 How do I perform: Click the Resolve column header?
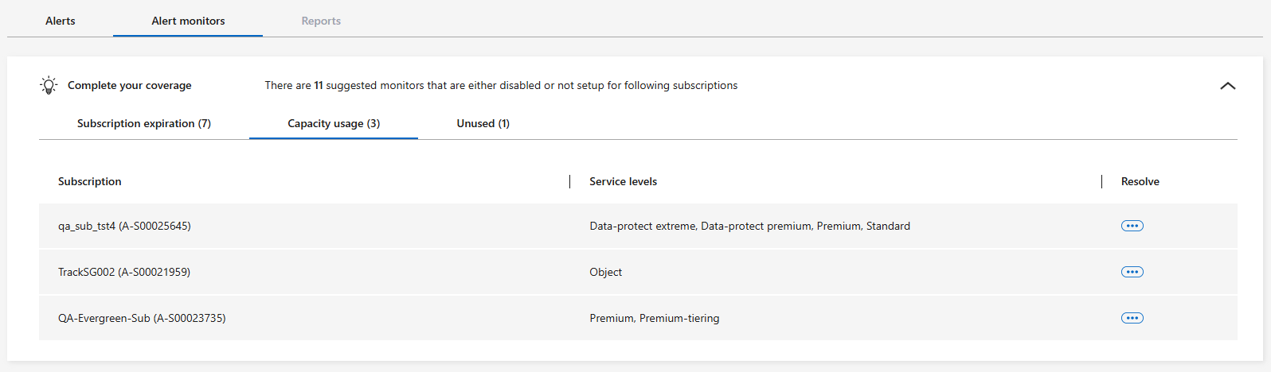pyautogui.click(x=1140, y=181)
